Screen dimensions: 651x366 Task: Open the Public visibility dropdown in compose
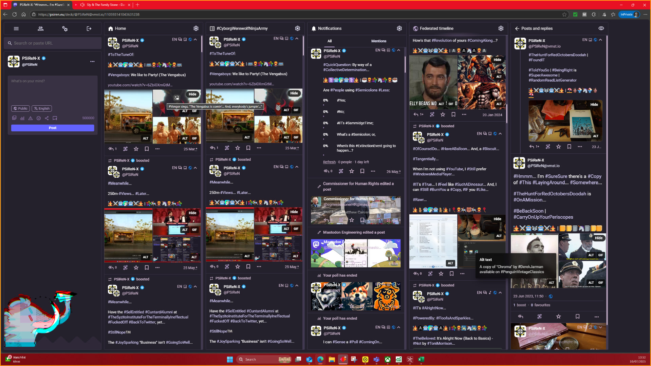20,109
